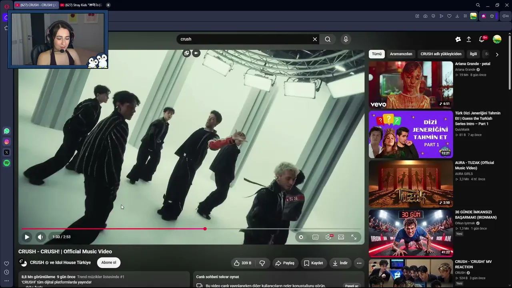The image size is (512, 288).
Task: Open the YouTube account avatar menu
Action: (497, 39)
